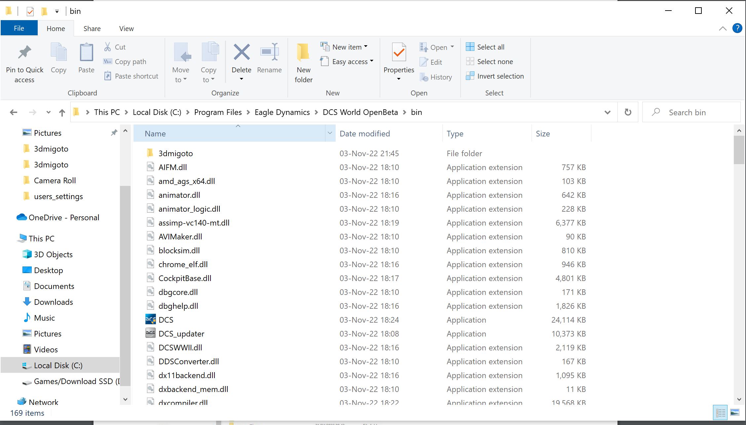
Task: Click the Select all icon
Action: [470, 47]
